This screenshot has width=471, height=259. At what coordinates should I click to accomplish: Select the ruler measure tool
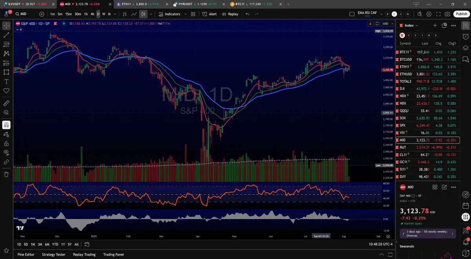[6, 103]
